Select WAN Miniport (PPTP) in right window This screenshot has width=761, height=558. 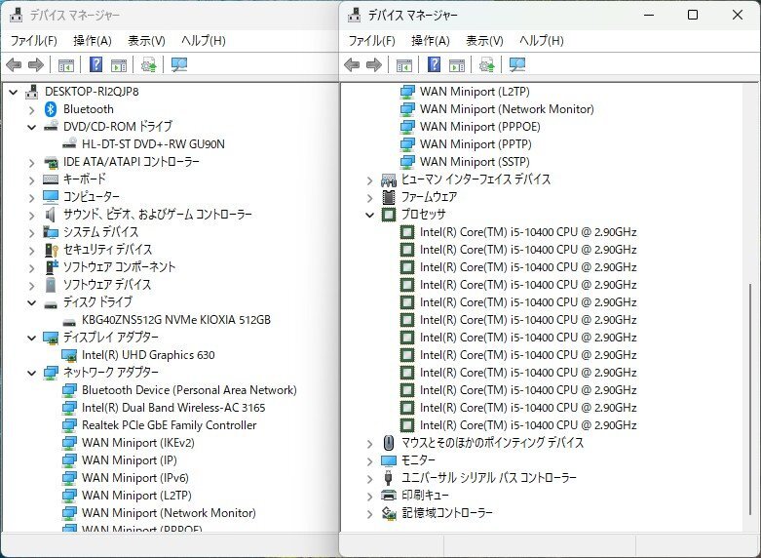coord(476,143)
